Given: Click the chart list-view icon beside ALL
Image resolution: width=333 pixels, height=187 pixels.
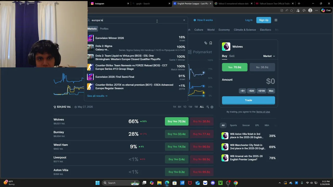Looking at the screenshot, I should pyautogui.click(x=208, y=107).
